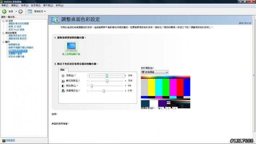The width and height of the screenshot is (256, 144).
Task: Open 管理 3D 設定 page
Action: 15,26
